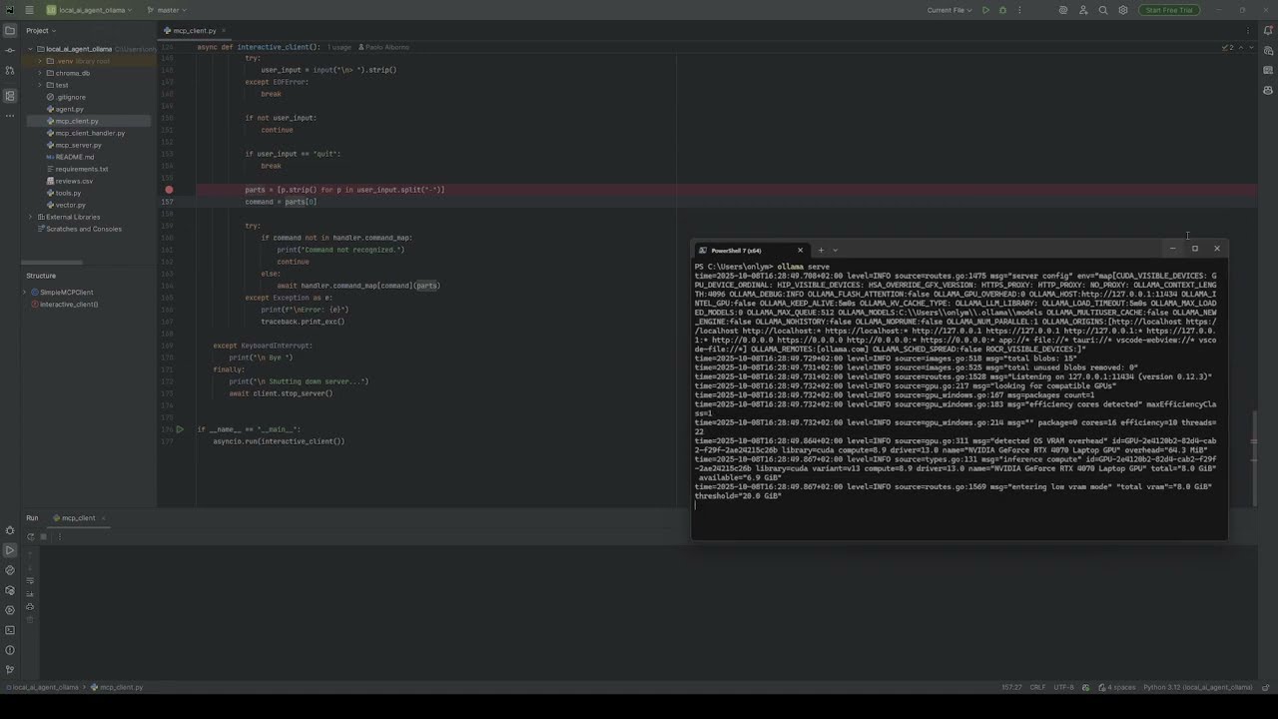Open PowerShell tab options dropdown
This screenshot has height=719, width=1278.
(836, 251)
